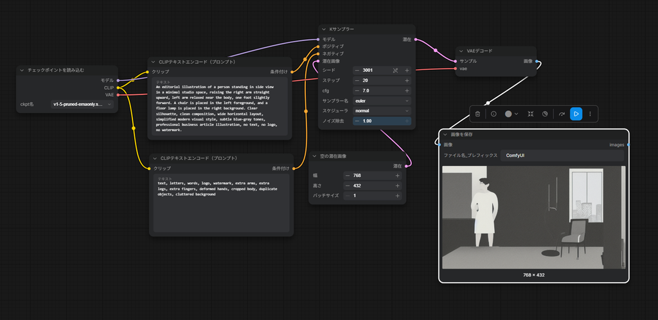Image resolution: width=658 pixels, height=320 pixels.
Task: Run the workflow with blue play button
Action: (576, 114)
